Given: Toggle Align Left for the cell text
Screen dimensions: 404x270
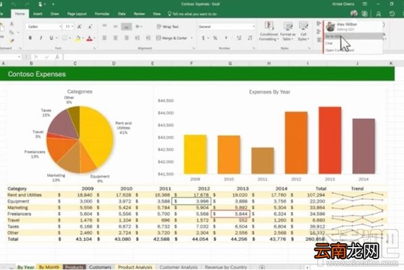Looking at the screenshot, I should 104,38.
